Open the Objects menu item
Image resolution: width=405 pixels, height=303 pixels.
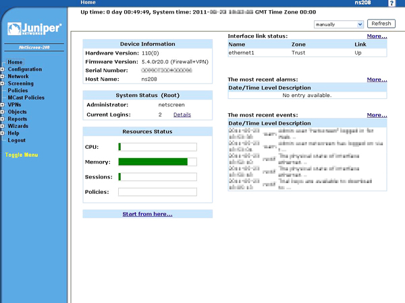(17, 112)
